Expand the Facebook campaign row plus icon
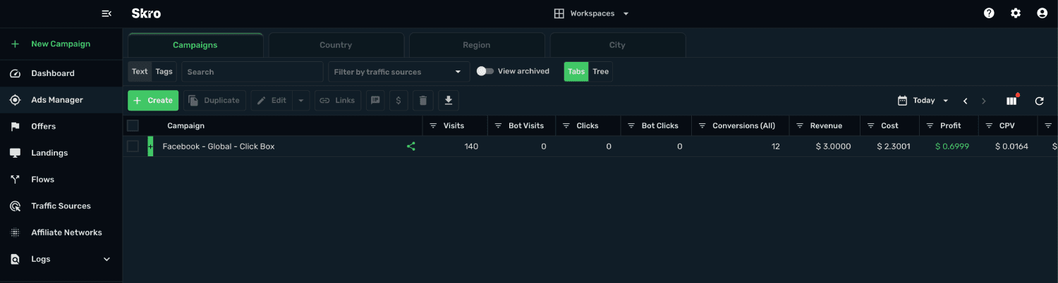 [150, 146]
